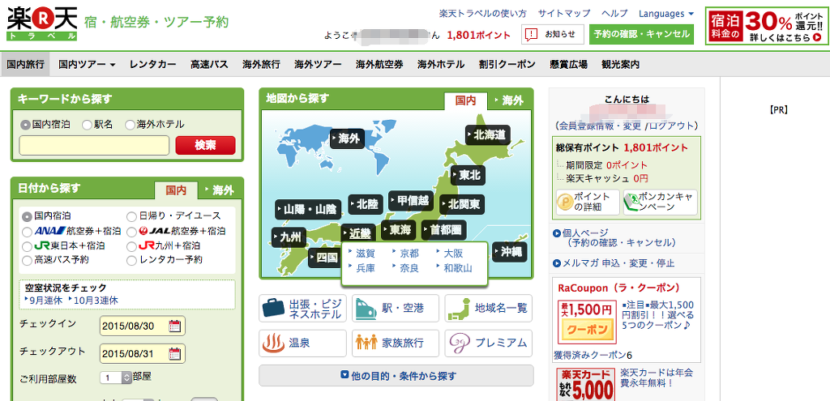
Task: Expand 他の目的・条件から探す
Action: [396, 376]
